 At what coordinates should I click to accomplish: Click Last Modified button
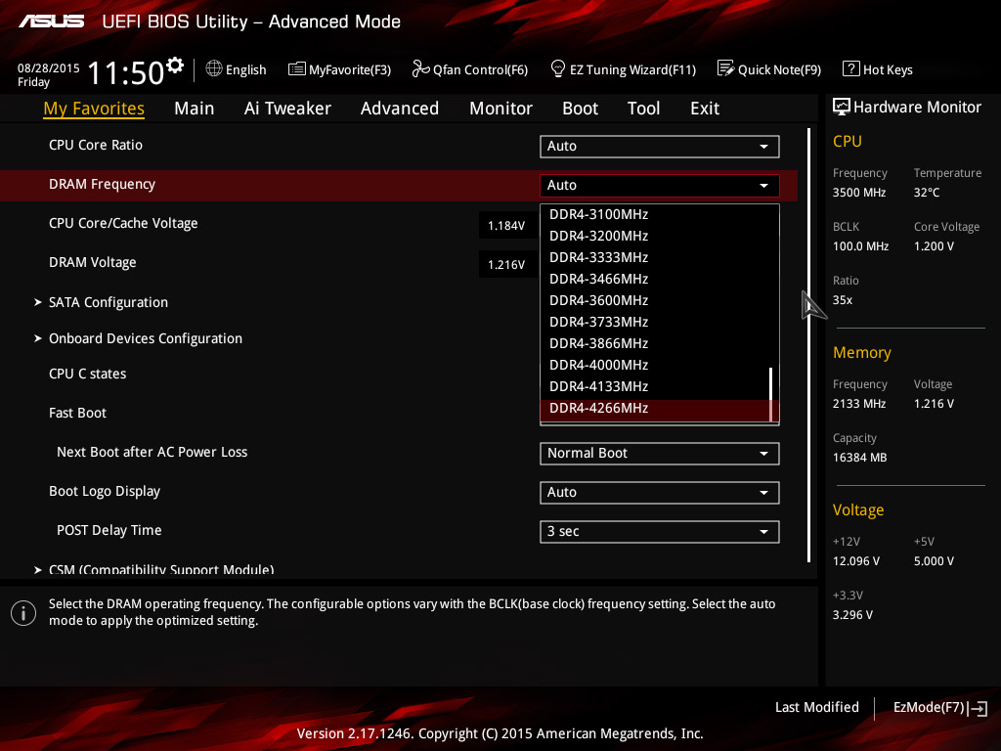[816, 708]
